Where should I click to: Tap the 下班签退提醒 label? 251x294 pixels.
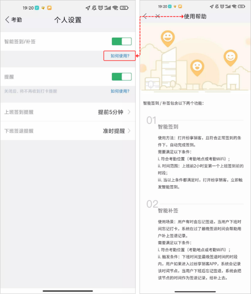coord(19,131)
